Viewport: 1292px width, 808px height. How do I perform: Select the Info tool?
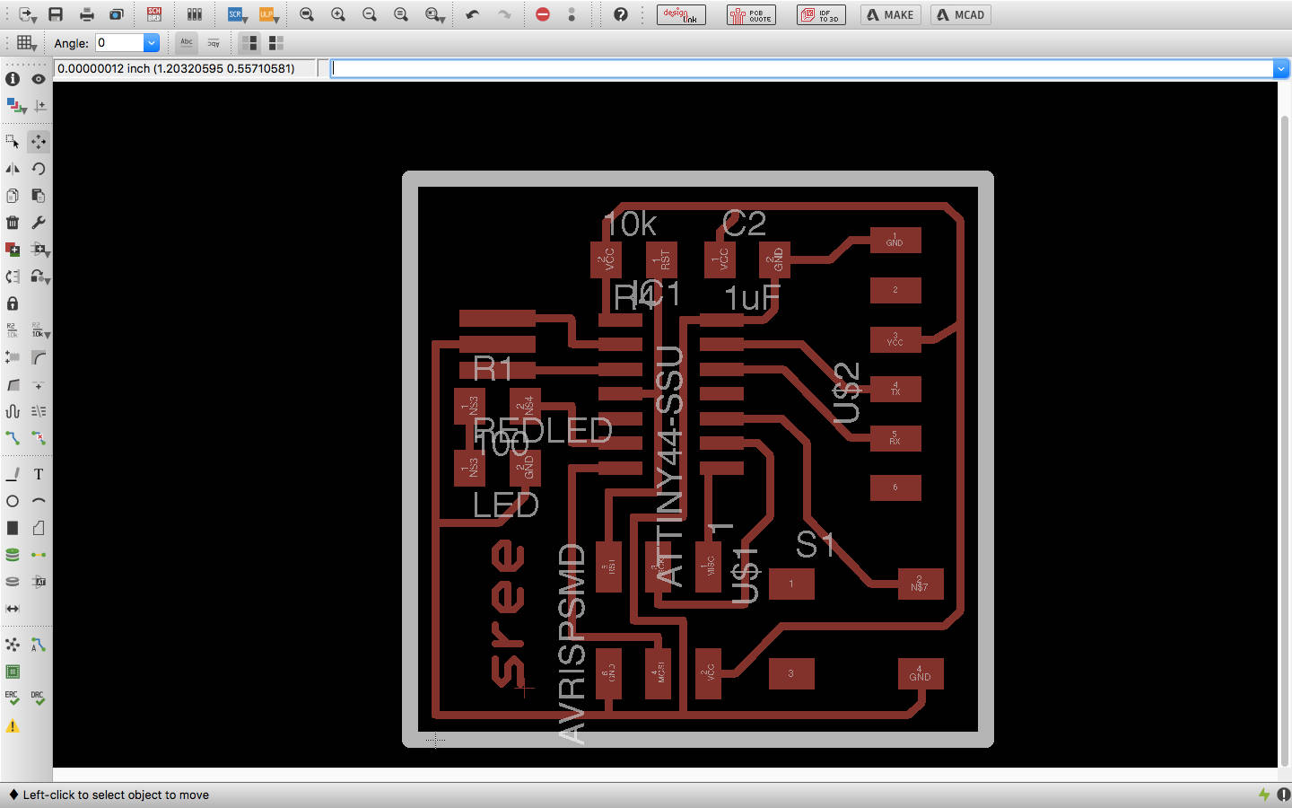pyautogui.click(x=13, y=79)
